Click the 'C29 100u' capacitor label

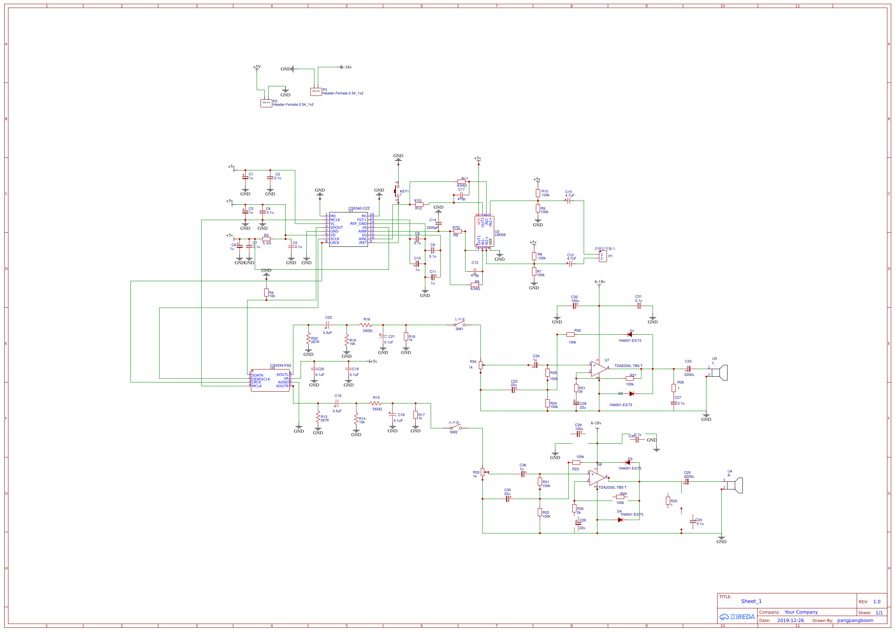(579, 427)
